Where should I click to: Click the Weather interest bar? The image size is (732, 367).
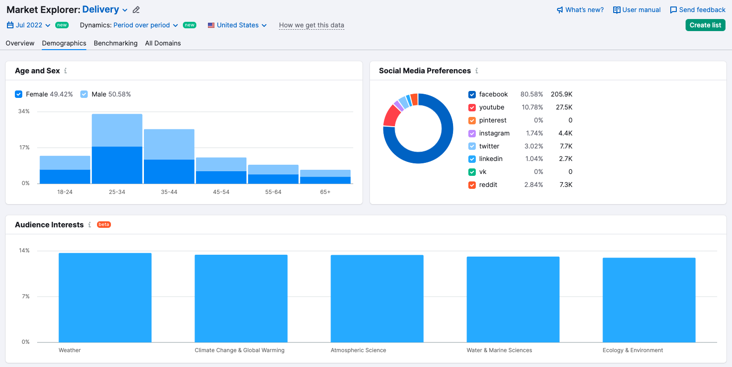click(x=105, y=297)
